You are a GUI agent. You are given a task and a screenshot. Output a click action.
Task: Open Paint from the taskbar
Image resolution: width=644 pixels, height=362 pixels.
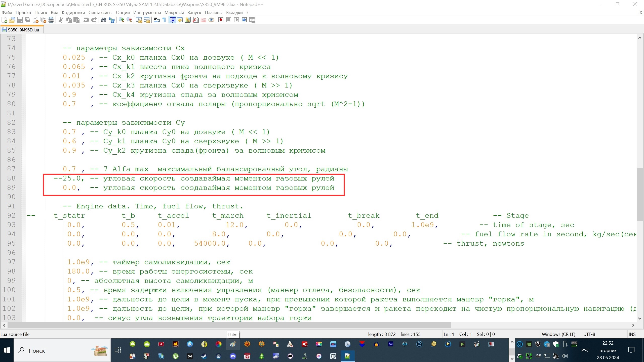pos(233,344)
